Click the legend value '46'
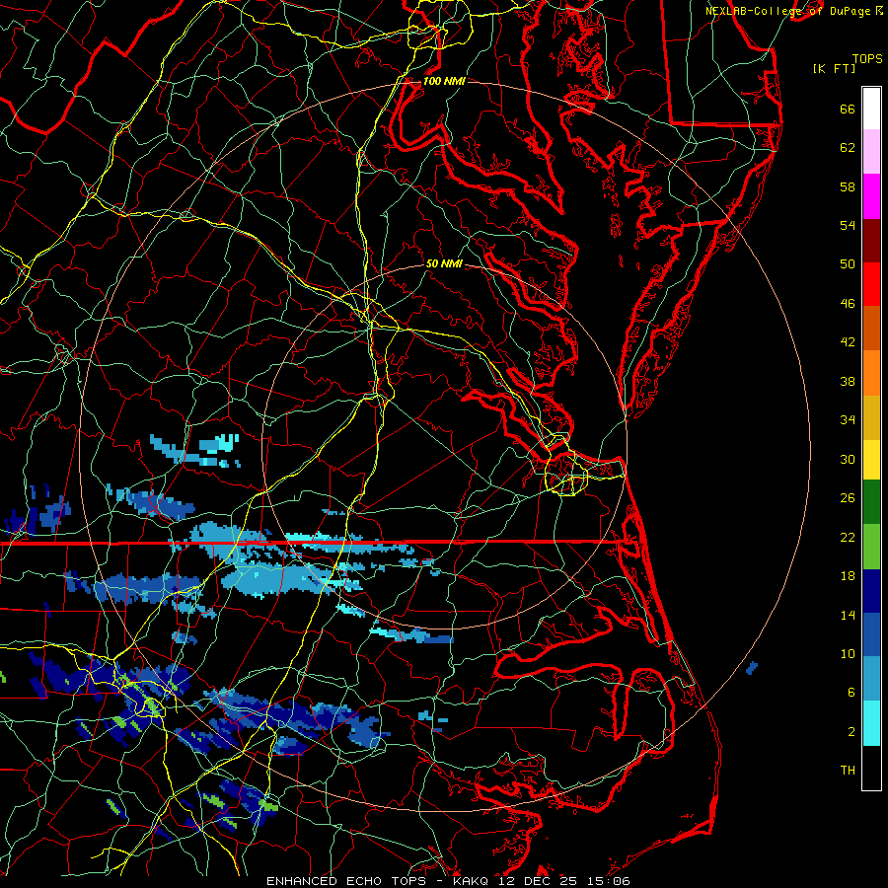Screen dimensions: 888x888 848,304
